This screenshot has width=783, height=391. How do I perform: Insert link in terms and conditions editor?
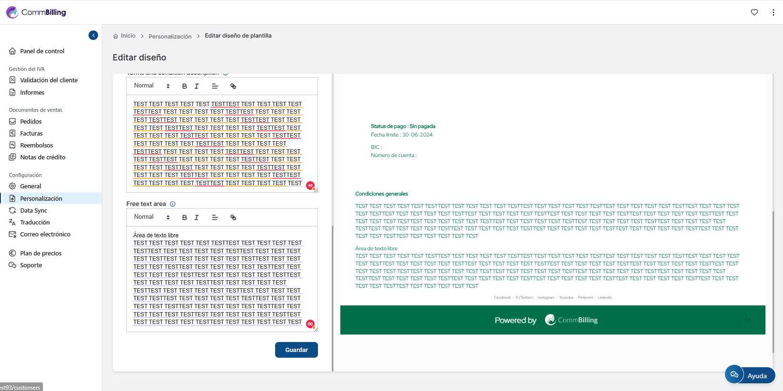pyautogui.click(x=233, y=86)
